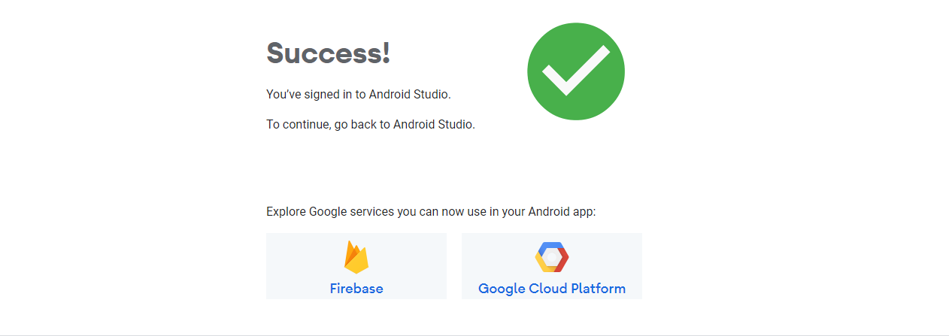
Task: Click the word Platform in the blue link
Action: coord(599,289)
